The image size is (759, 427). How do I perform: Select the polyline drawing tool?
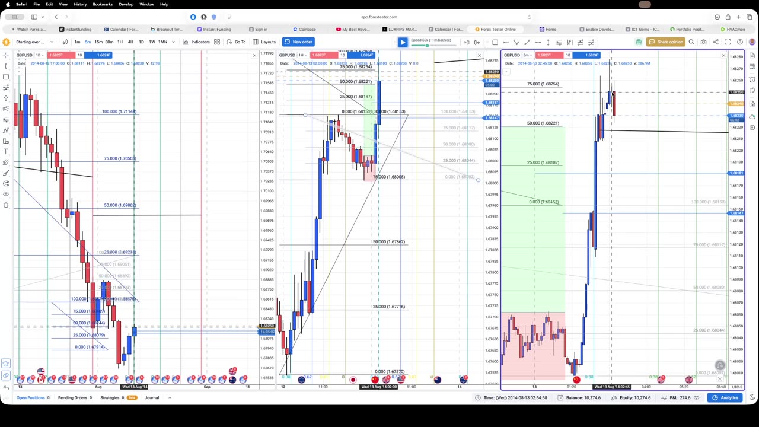pyautogui.click(x=516, y=42)
